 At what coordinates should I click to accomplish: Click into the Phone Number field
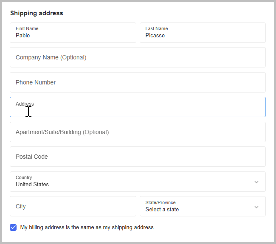[x=138, y=82]
